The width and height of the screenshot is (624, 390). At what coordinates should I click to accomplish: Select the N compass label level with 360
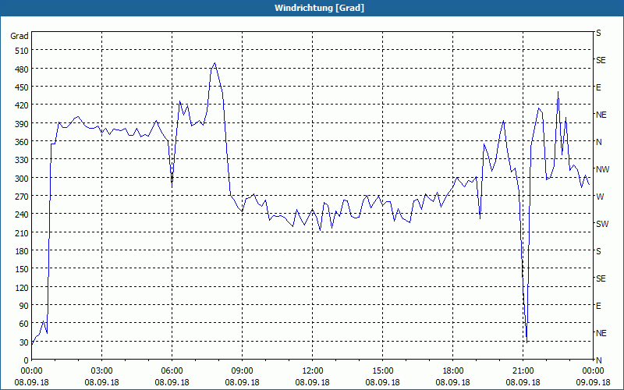click(599, 142)
